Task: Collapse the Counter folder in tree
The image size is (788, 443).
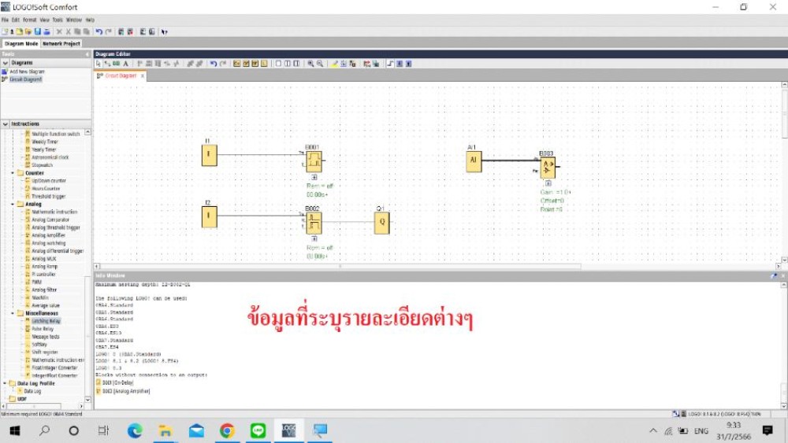Action: pos(13,173)
